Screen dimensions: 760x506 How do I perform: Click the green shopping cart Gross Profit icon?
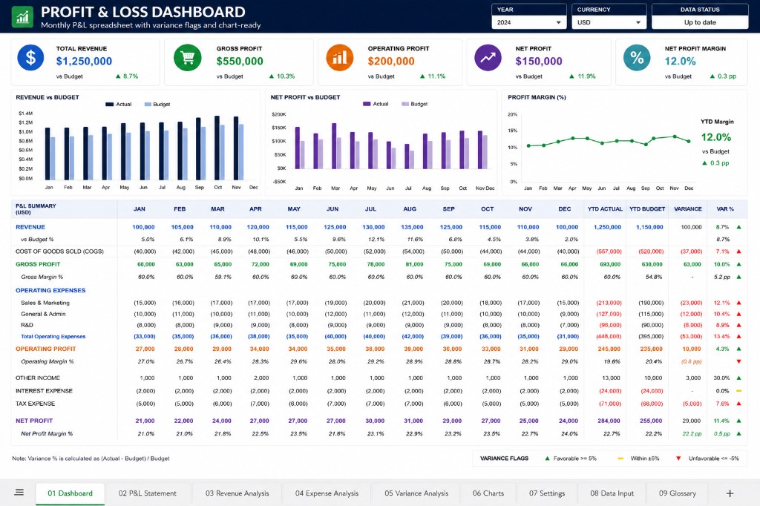click(188, 58)
